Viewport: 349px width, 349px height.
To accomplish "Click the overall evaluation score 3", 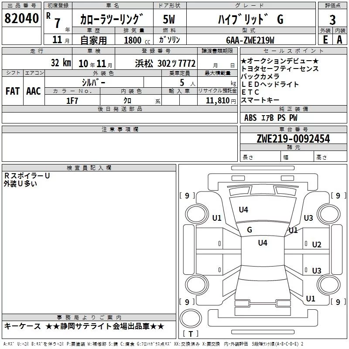I will pos(332,20).
